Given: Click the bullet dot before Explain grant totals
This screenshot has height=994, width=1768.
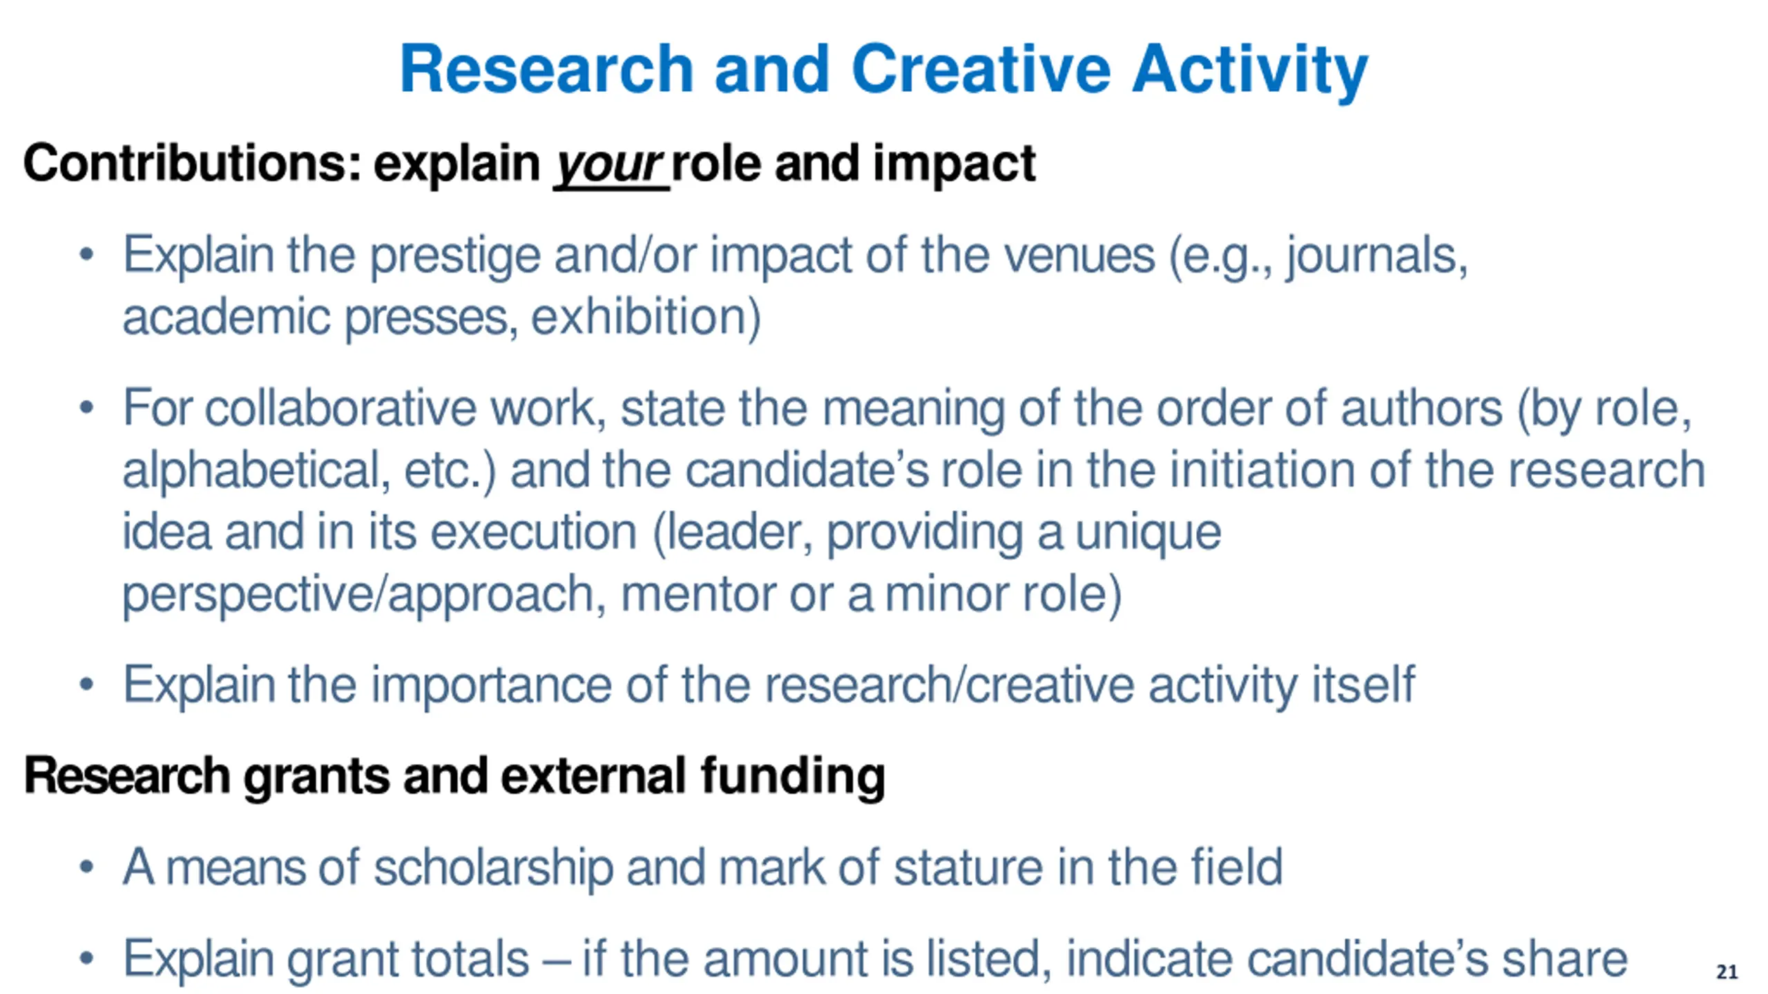Looking at the screenshot, I should coord(86,958).
